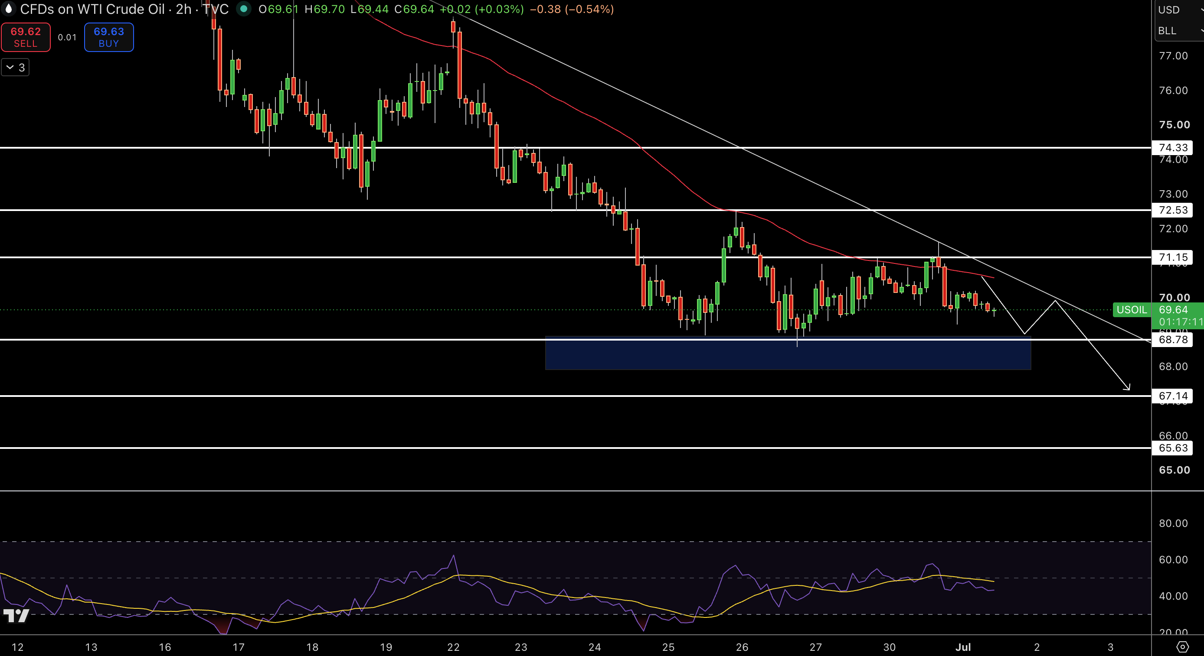Click the 75.00 price scale label

coord(1174,125)
